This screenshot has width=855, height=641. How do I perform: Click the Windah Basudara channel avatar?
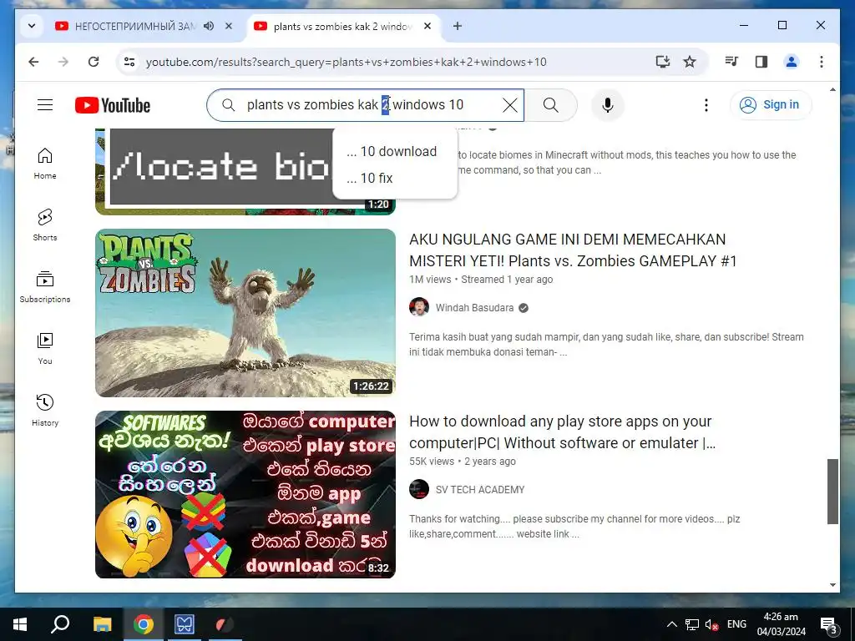click(x=419, y=307)
